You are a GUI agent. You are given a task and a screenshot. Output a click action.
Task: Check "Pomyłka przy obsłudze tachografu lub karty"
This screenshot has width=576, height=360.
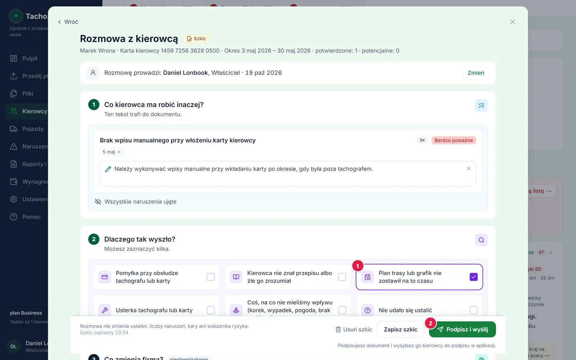[x=211, y=277]
